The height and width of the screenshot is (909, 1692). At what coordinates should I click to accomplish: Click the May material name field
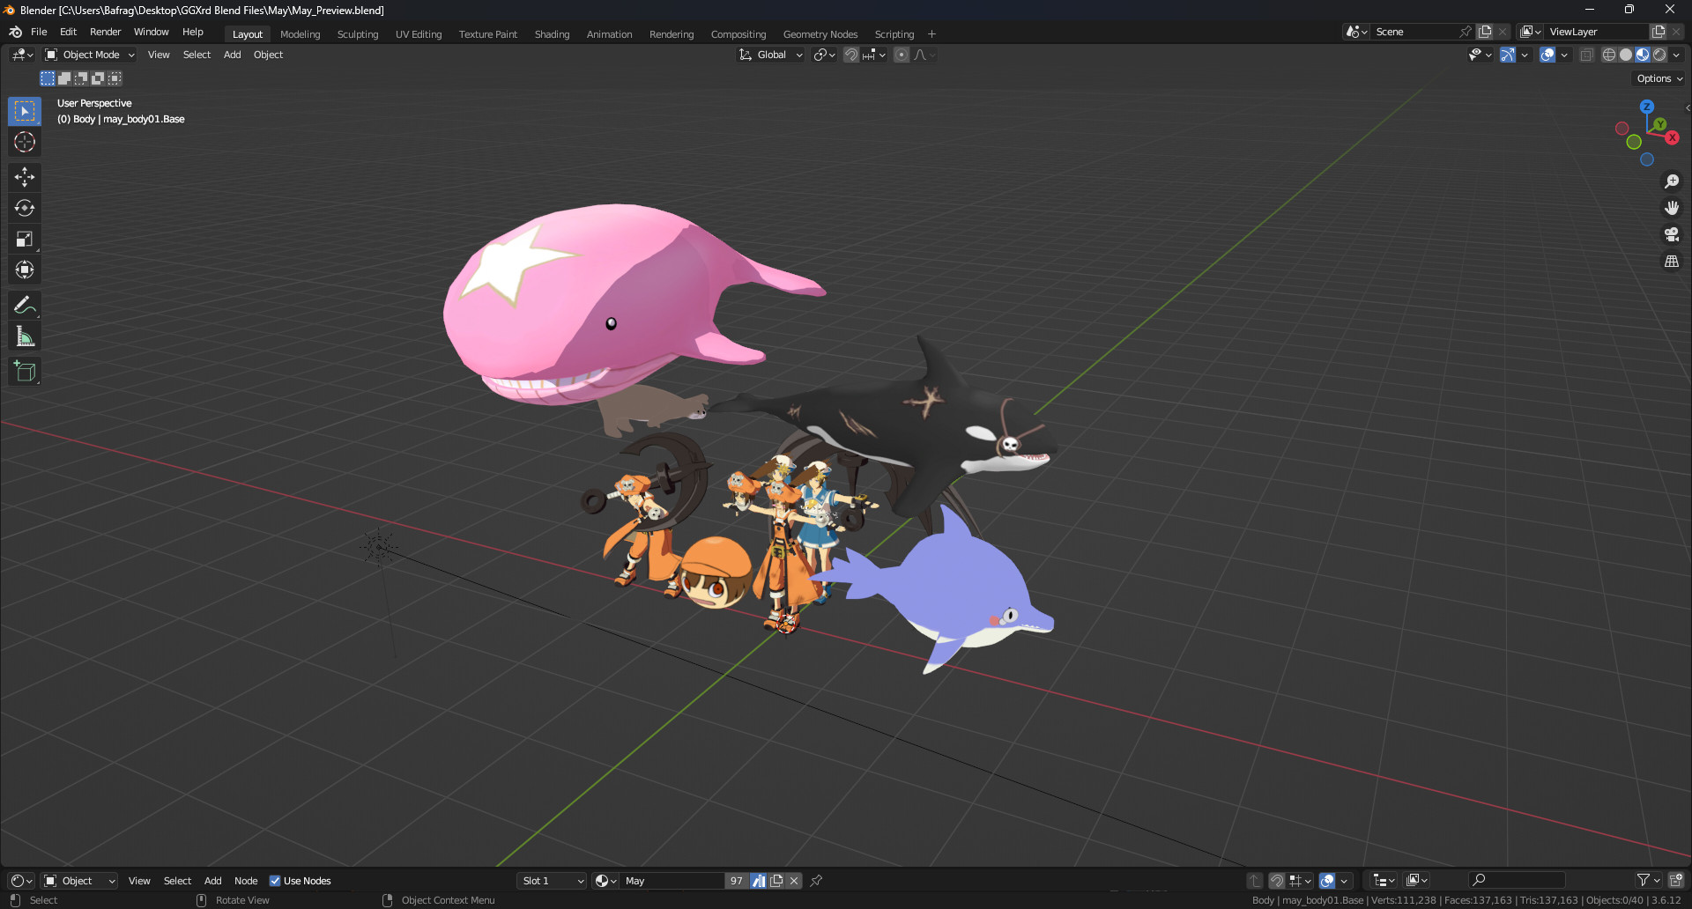tap(672, 881)
